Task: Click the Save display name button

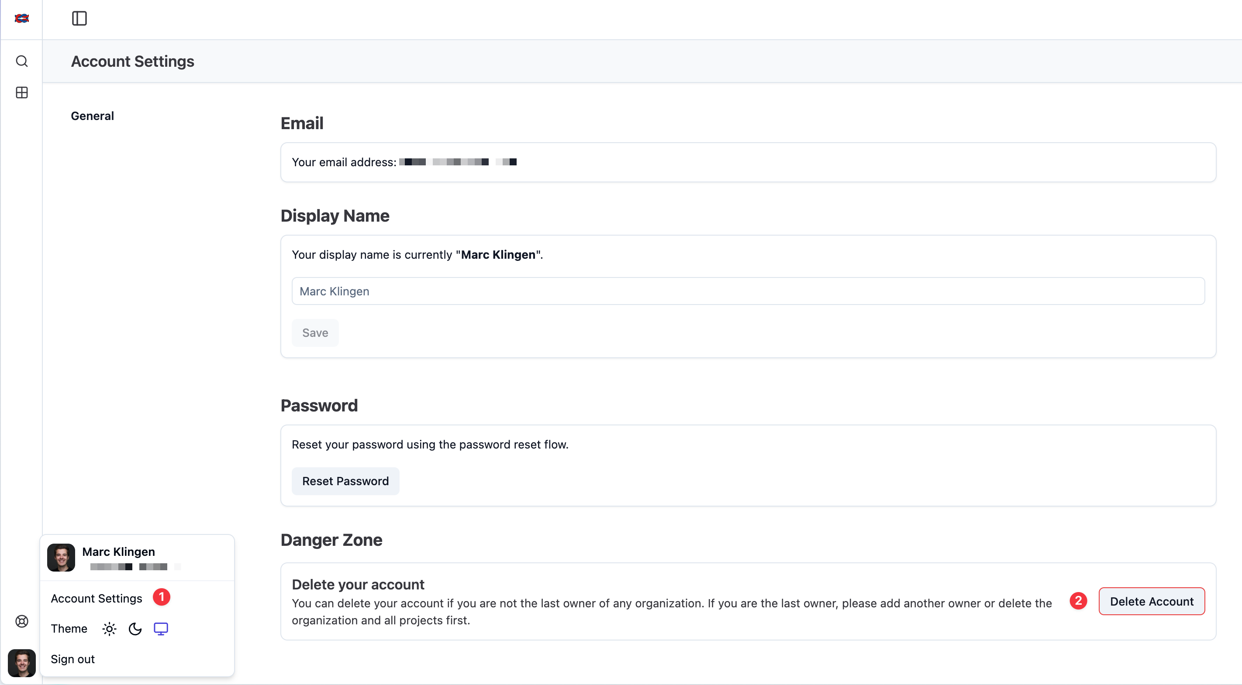Action: click(x=315, y=333)
